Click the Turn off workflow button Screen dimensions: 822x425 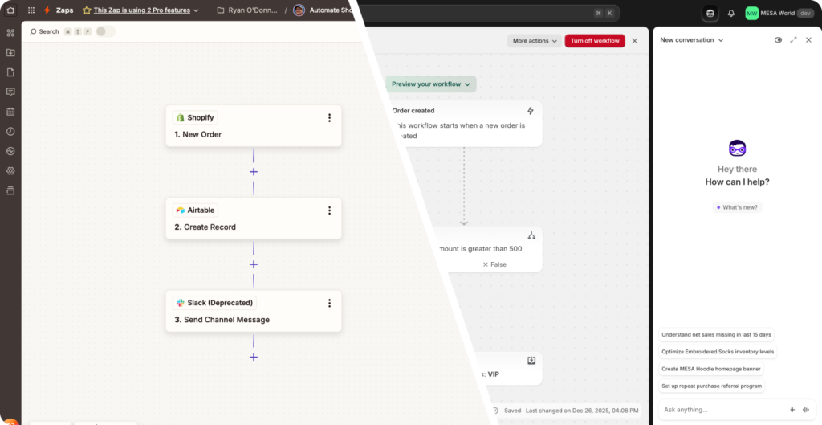click(595, 40)
